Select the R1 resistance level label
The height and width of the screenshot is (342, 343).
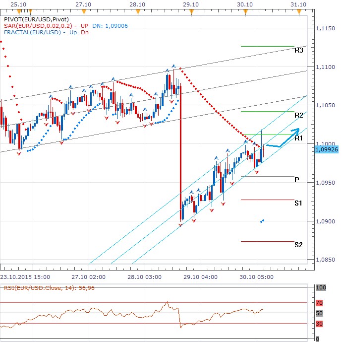tap(298, 139)
